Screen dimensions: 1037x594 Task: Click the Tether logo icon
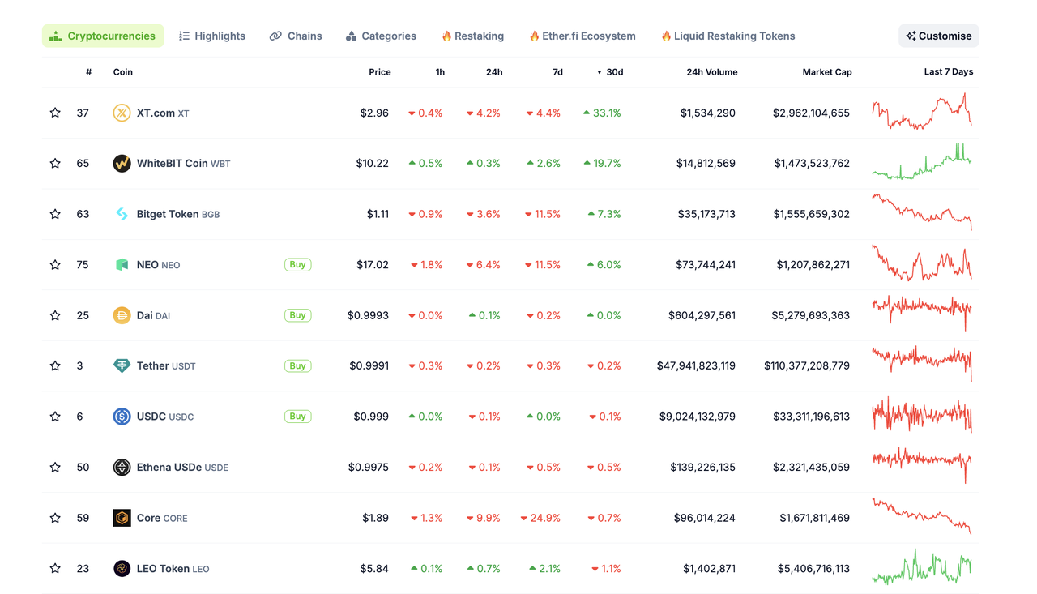pyautogui.click(x=122, y=366)
